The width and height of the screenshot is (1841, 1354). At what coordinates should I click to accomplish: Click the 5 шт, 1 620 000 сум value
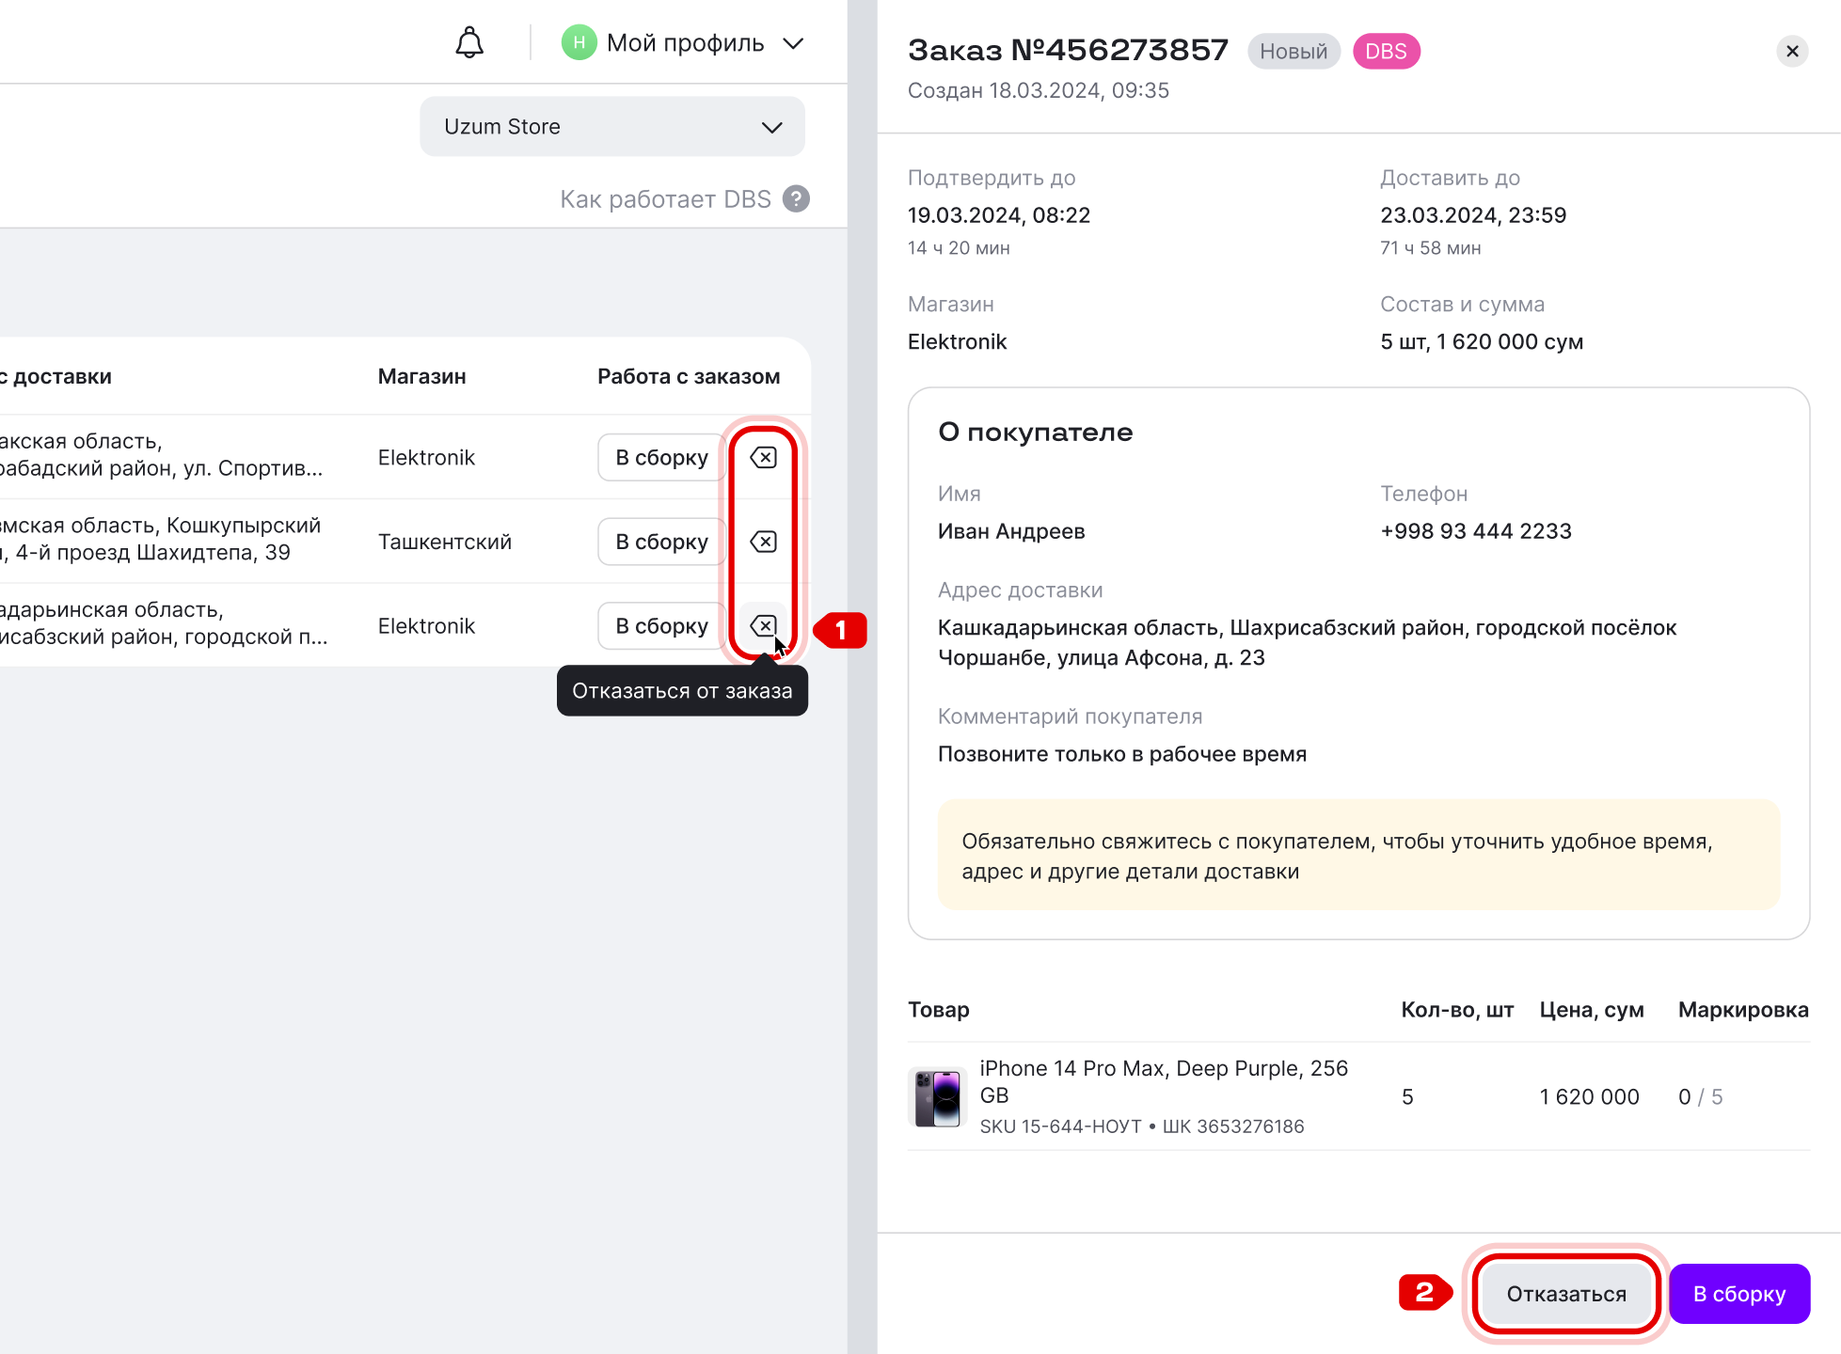click(1482, 342)
